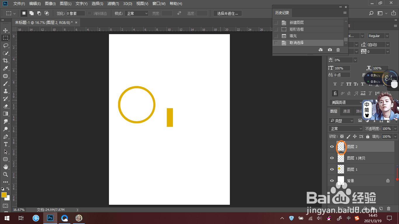Select the Horizontal Type tool
The image size is (399, 224).
[5, 144]
